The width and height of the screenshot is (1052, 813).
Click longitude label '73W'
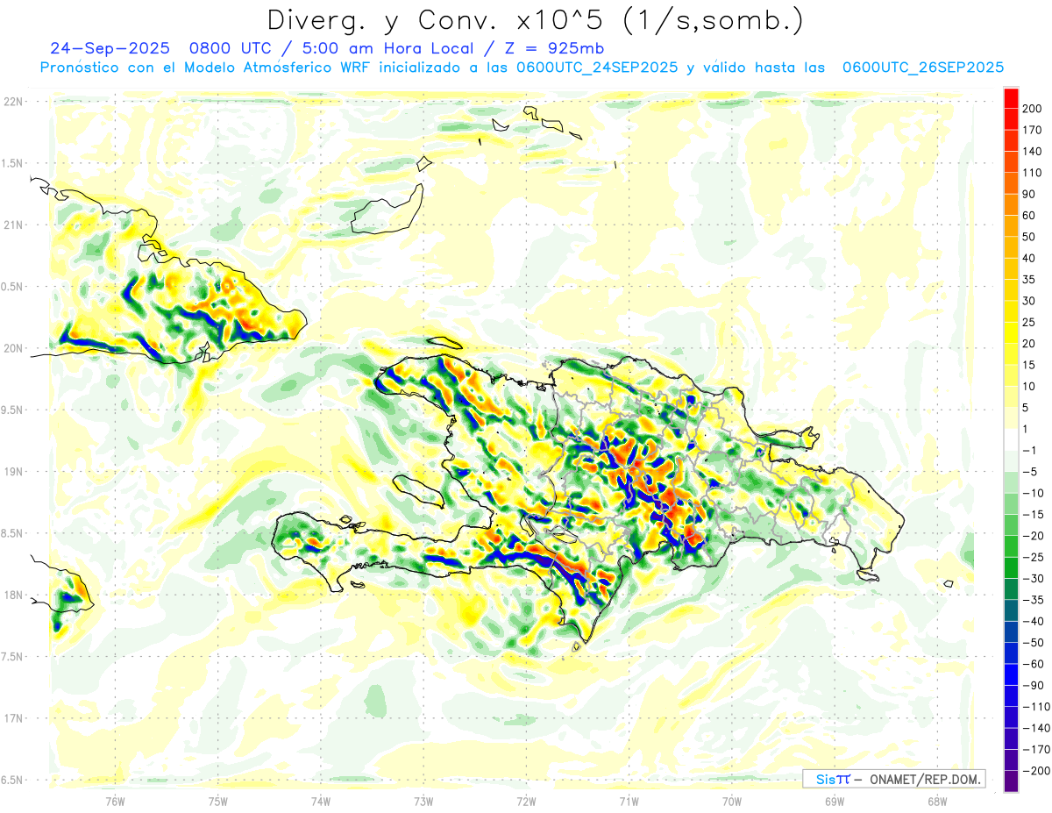(x=423, y=801)
